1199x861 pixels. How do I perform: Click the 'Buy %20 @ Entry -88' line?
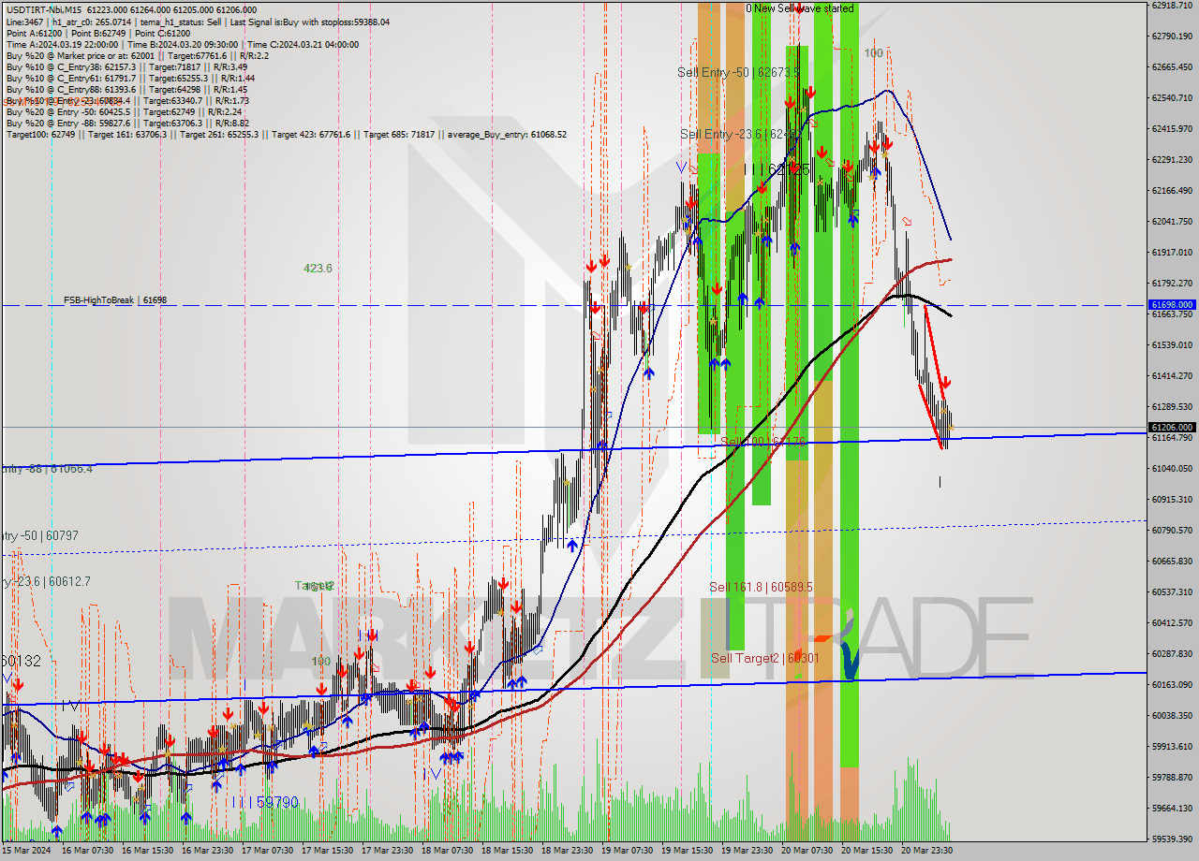click(127, 123)
